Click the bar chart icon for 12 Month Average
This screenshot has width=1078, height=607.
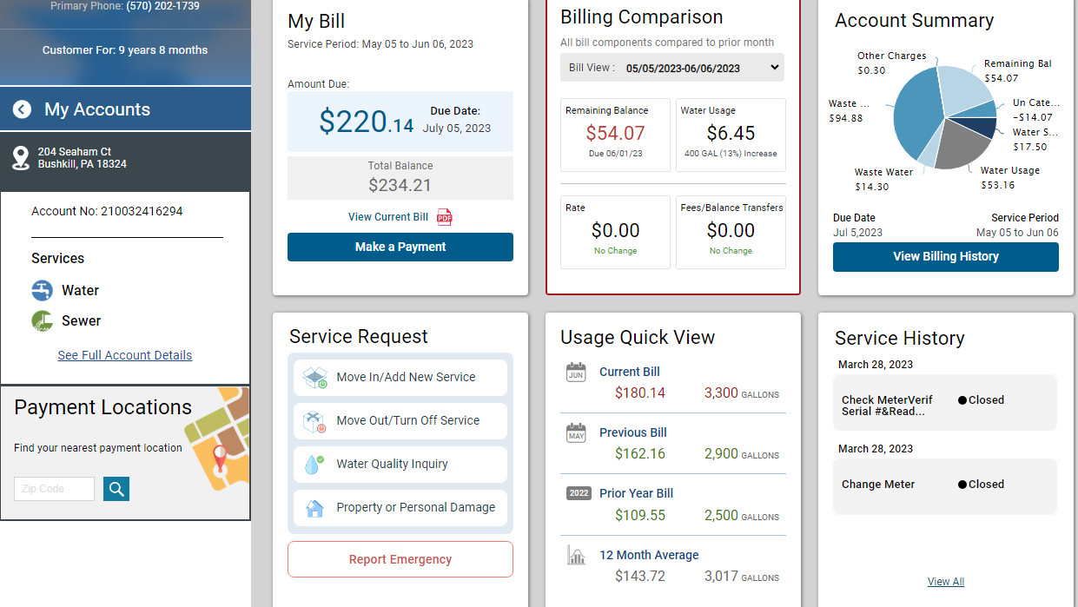pyautogui.click(x=576, y=555)
